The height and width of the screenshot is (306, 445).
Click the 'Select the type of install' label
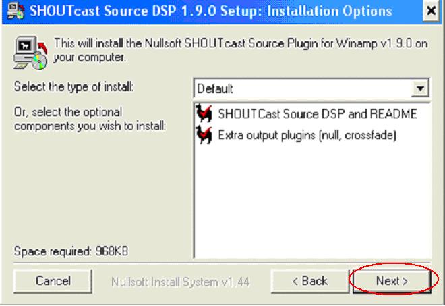pos(73,86)
